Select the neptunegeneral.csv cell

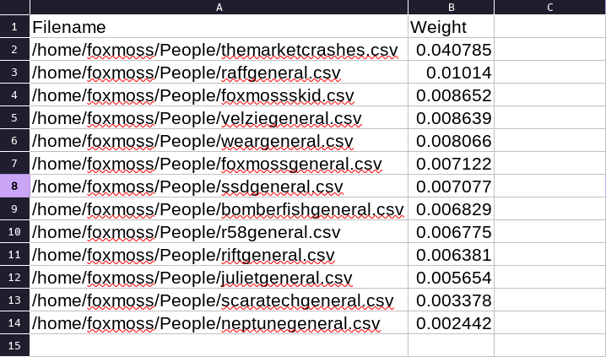click(x=219, y=323)
